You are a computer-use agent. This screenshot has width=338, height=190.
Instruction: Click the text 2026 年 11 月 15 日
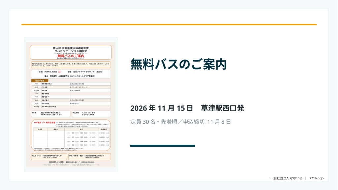coord(161,108)
